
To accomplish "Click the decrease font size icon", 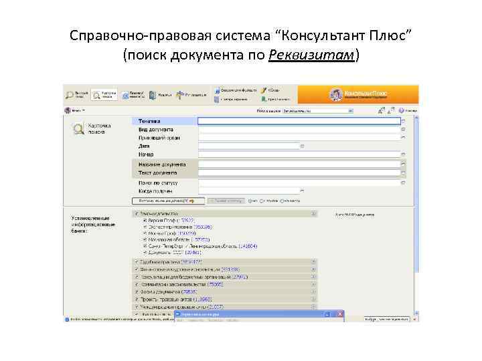I will tap(392, 110).
